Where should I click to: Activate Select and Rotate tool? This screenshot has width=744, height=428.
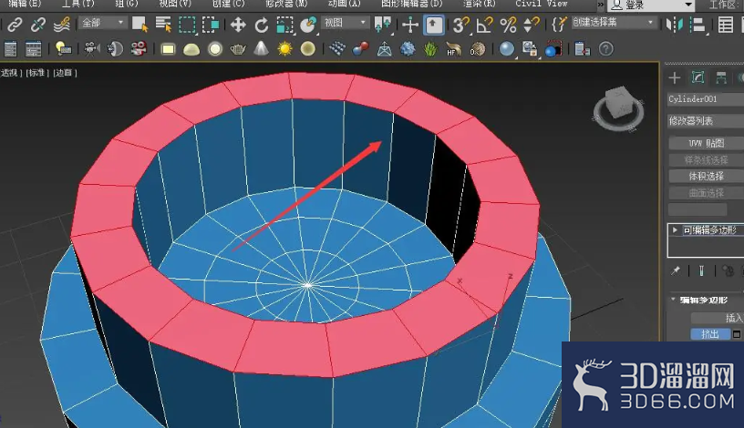pyautogui.click(x=261, y=25)
